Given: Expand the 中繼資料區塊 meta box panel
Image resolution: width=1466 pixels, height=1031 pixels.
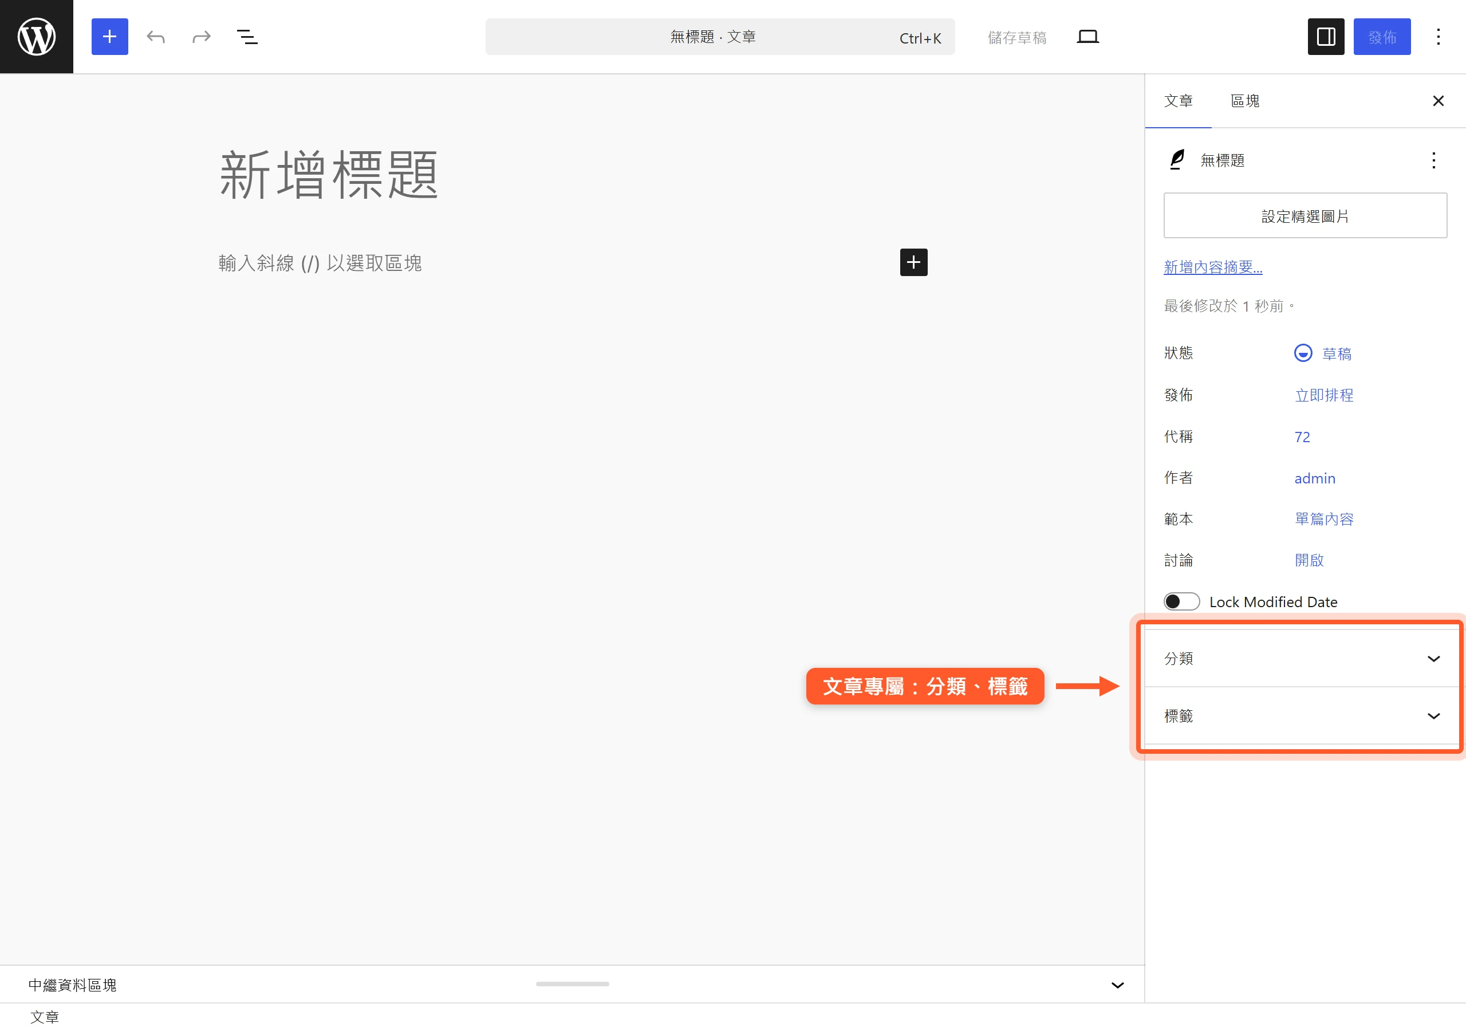Looking at the screenshot, I should (572, 985).
